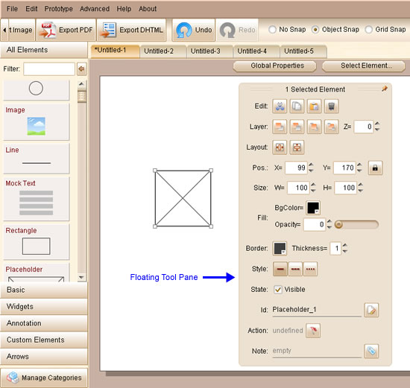Open the File menu

[x=12, y=9]
